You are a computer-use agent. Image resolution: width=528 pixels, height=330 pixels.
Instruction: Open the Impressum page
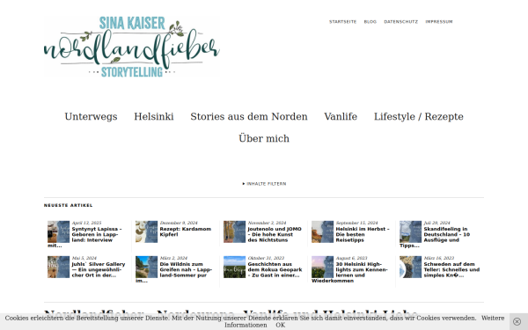click(x=439, y=21)
